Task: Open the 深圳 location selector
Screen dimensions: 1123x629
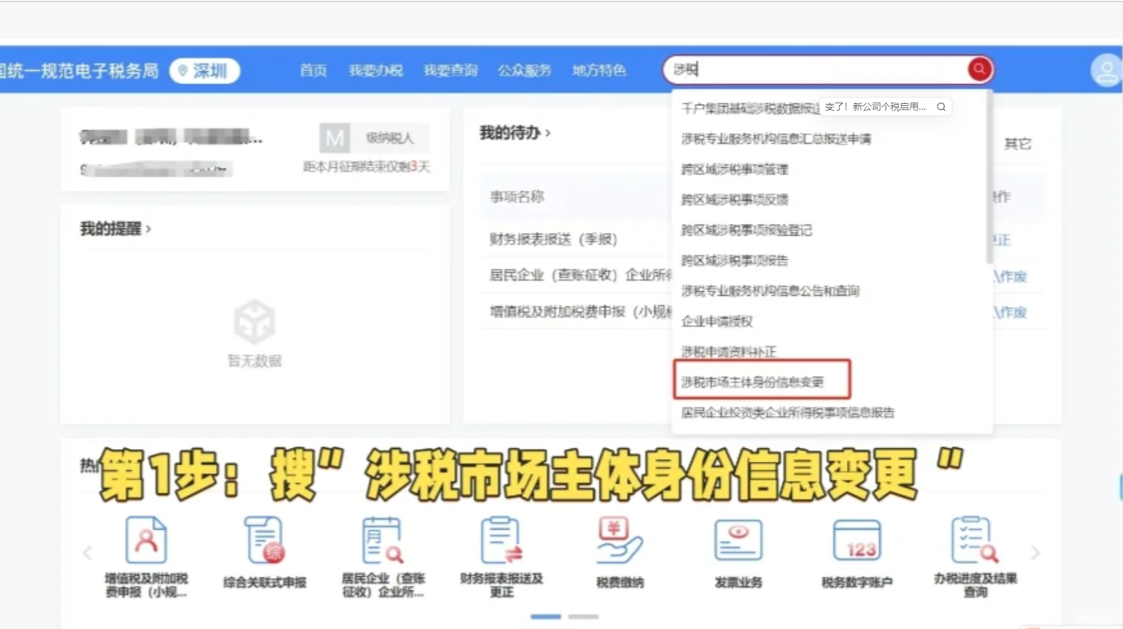Action: (205, 71)
